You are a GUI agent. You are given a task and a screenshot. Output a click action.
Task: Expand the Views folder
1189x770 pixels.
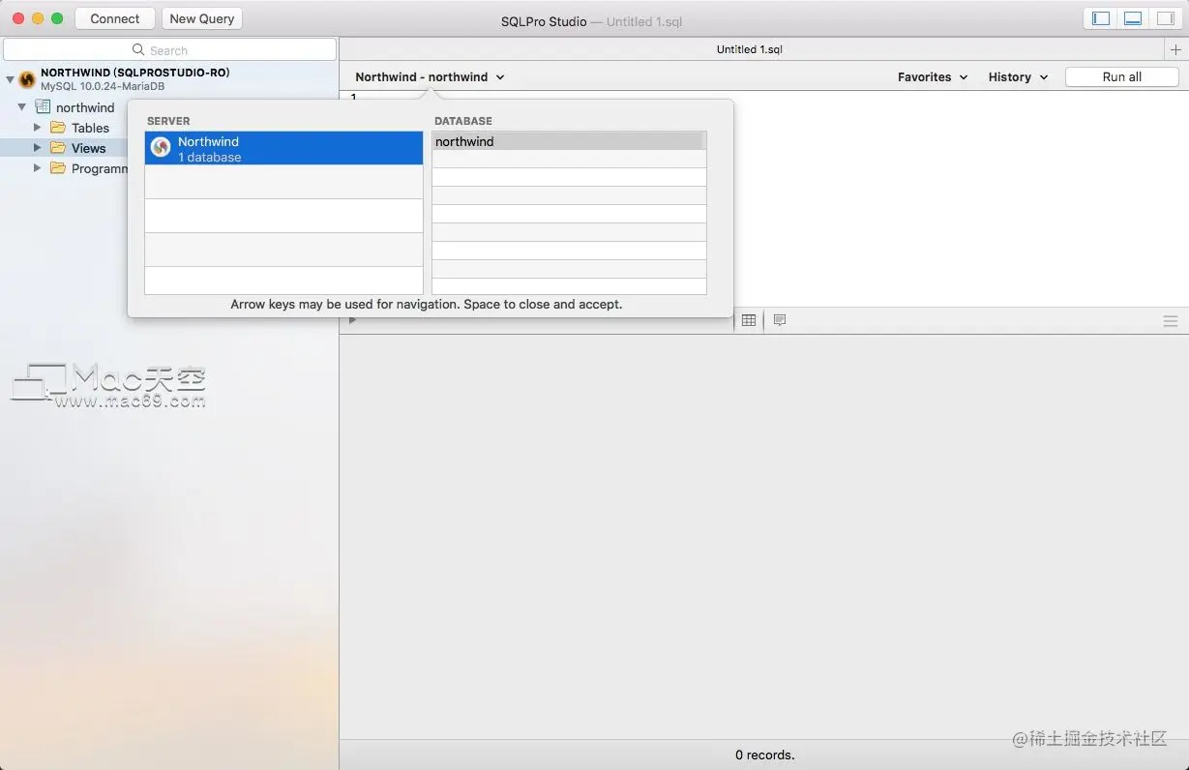pos(38,148)
